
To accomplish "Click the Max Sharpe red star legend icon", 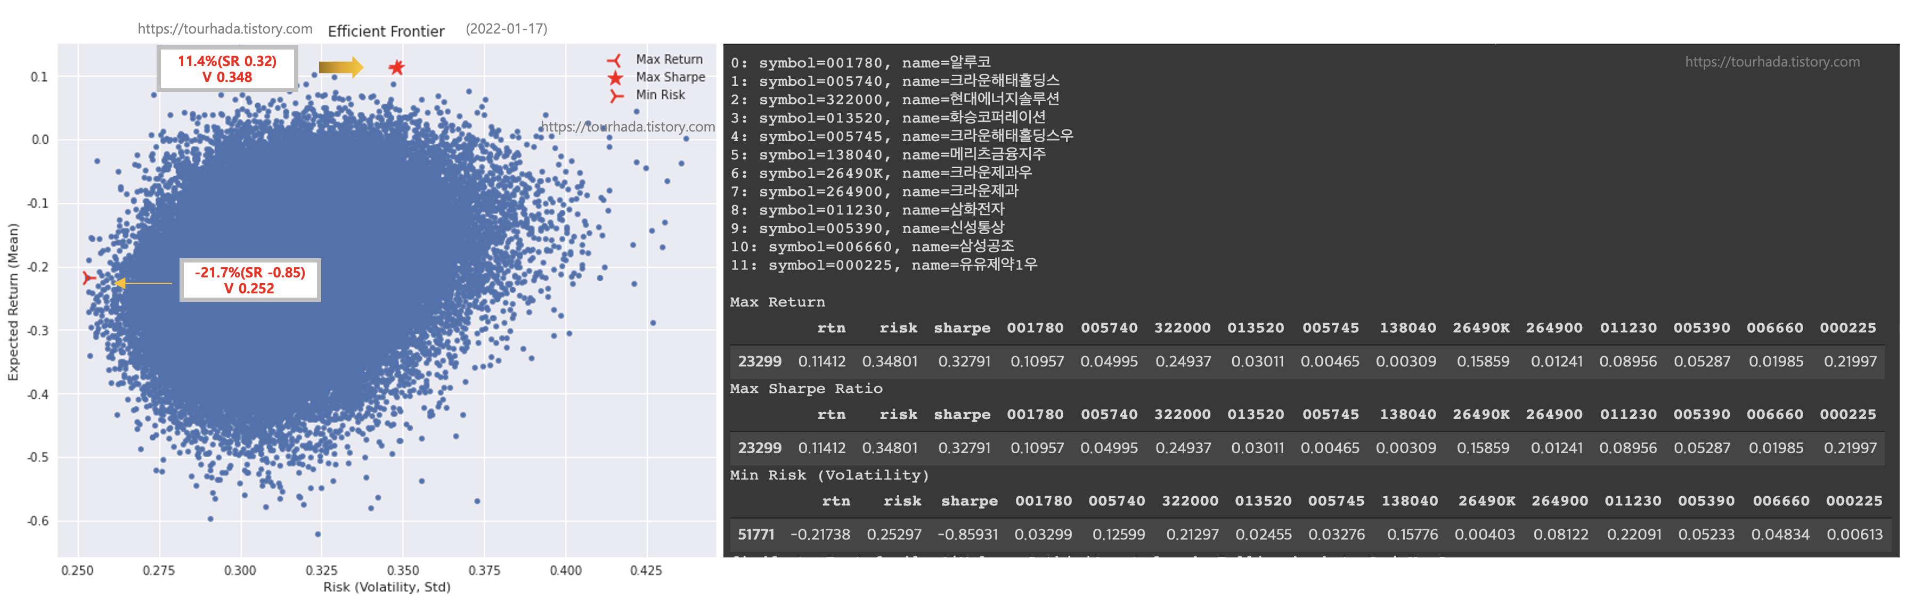I will coord(615,78).
